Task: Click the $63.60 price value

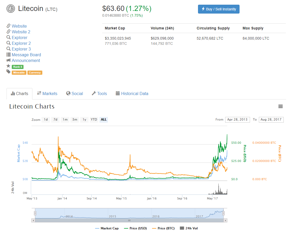Action: (x=113, y=9)
